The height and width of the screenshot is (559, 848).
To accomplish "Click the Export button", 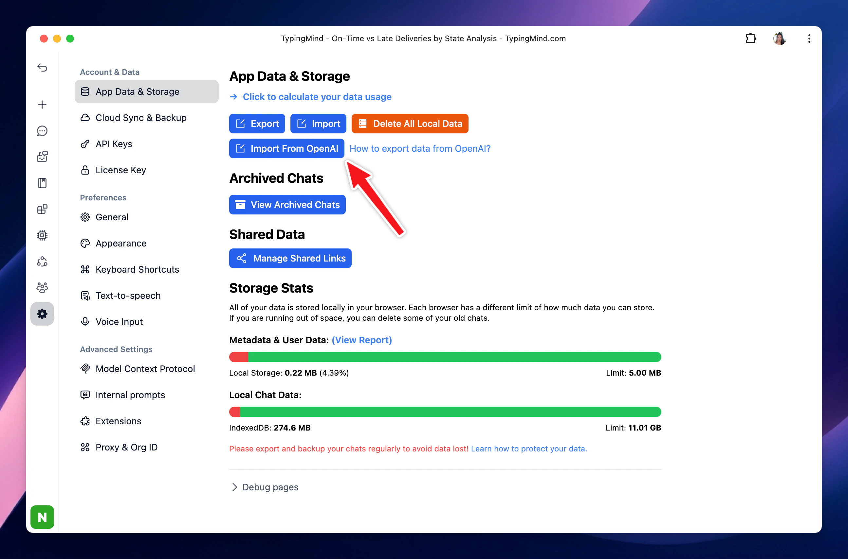I will (x=257, y=124).
